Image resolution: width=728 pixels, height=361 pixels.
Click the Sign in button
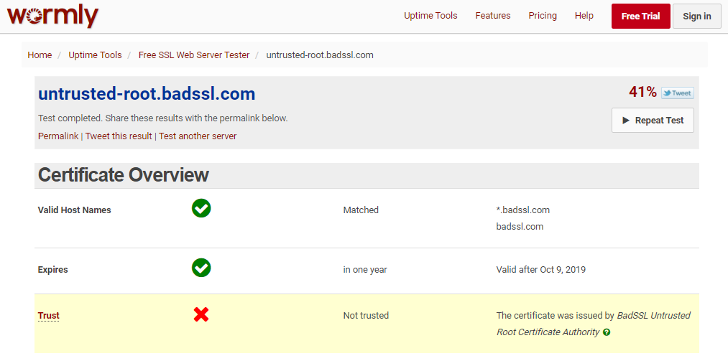point(696,17)
